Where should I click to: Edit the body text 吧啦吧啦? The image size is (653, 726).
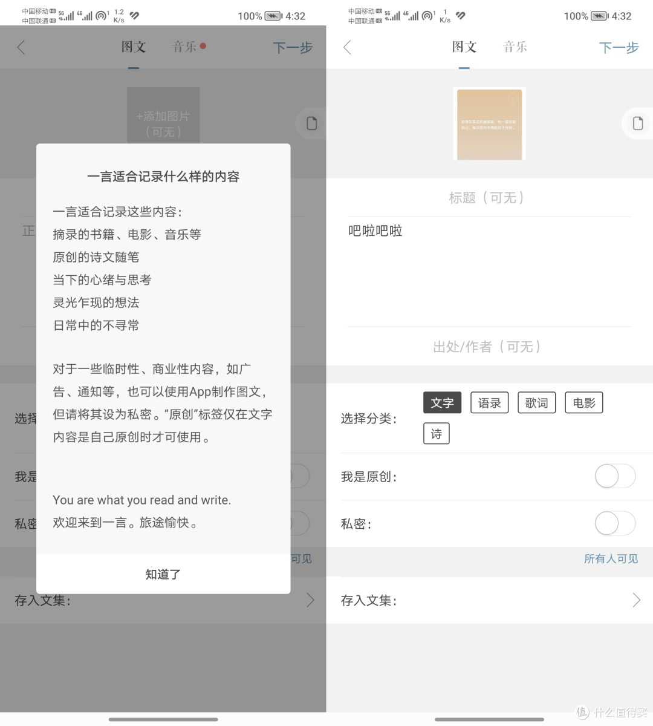[375, 231]
